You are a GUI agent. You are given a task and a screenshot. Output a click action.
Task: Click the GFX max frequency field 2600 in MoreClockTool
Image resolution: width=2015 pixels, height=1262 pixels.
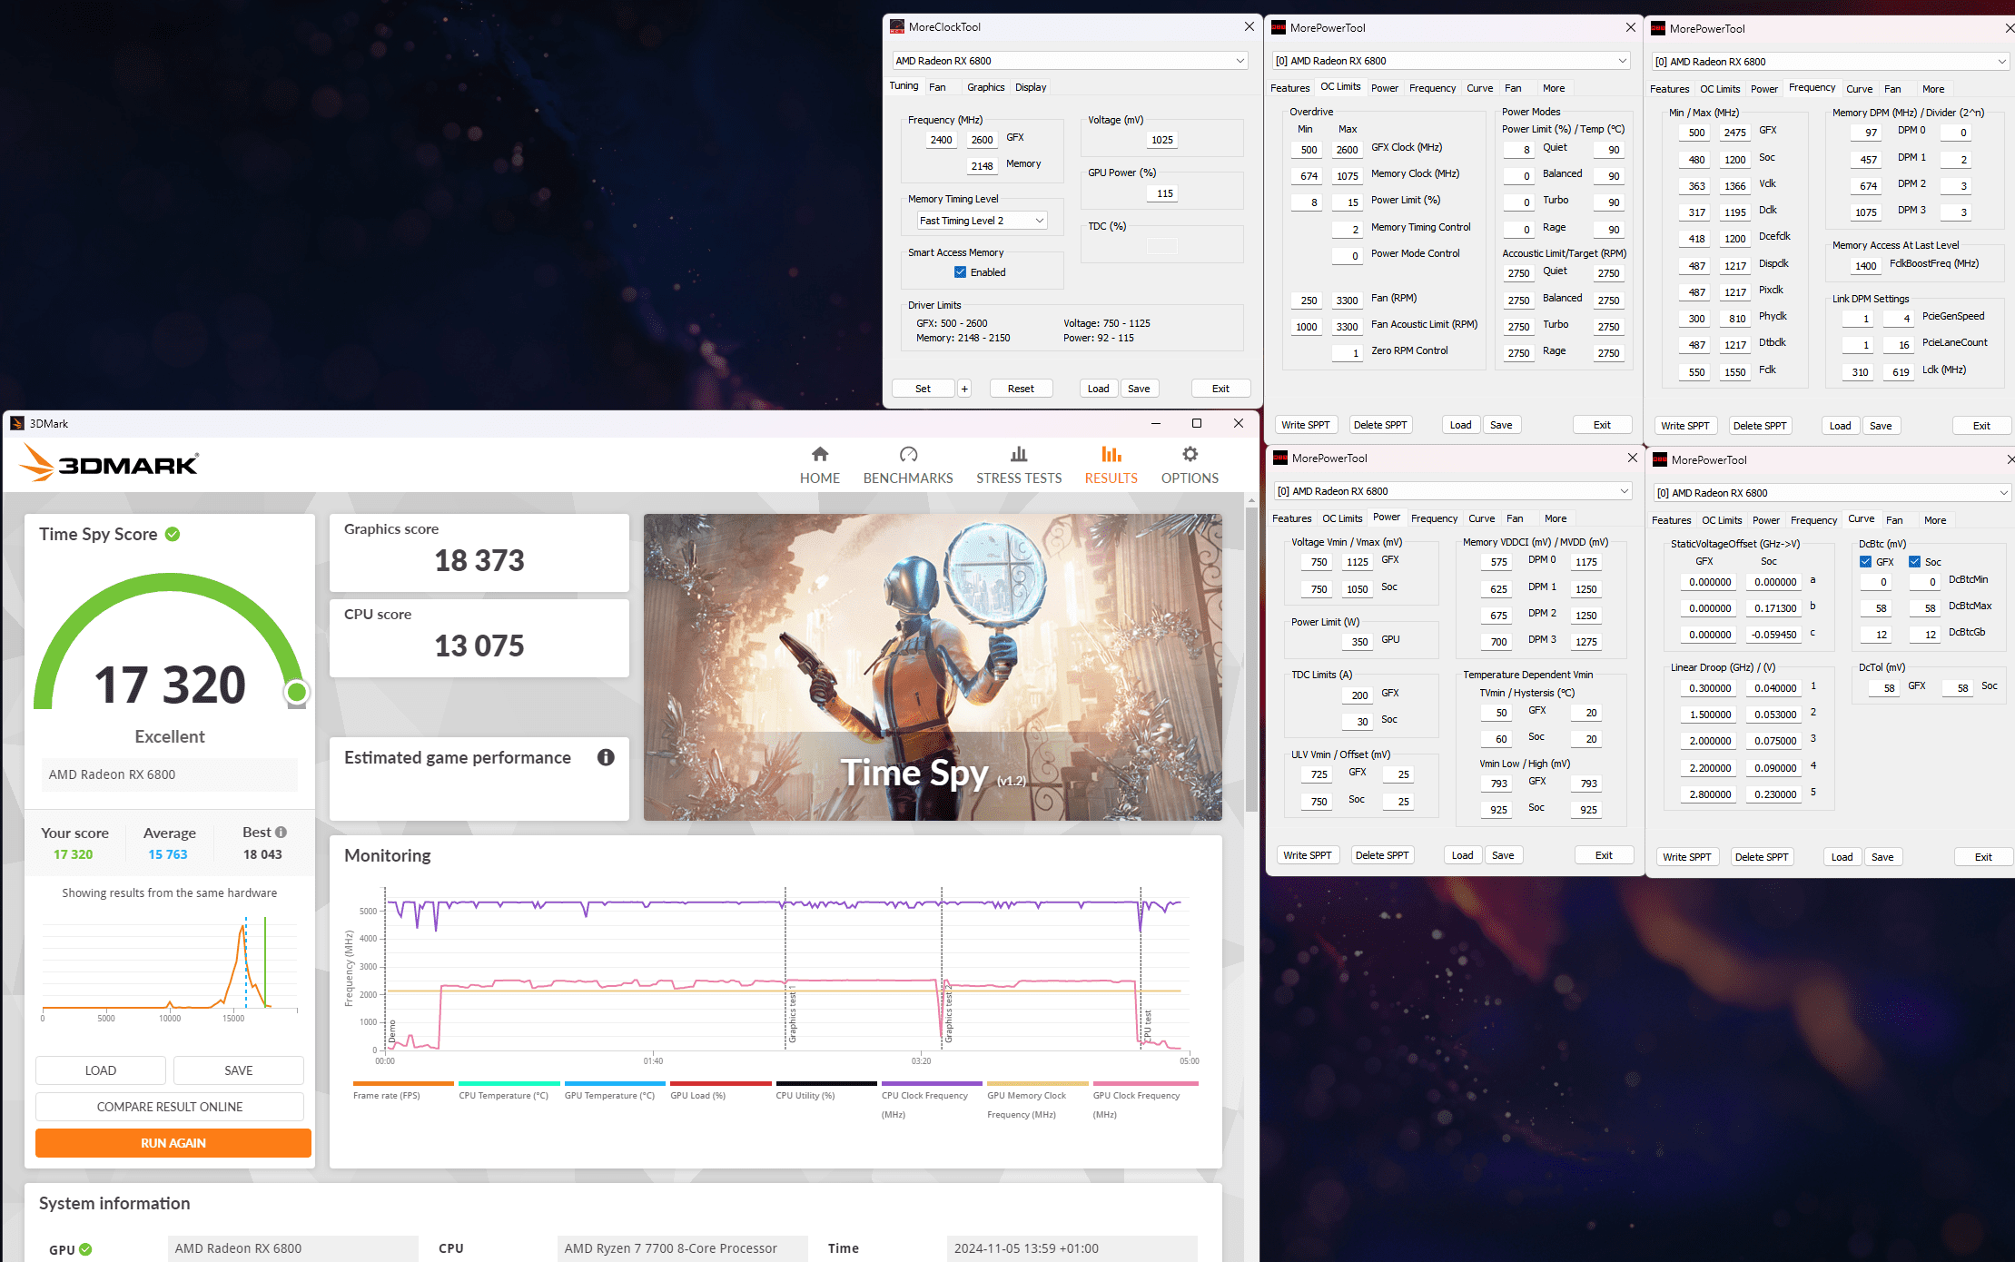pyautogui.click(x=982, y=140)
